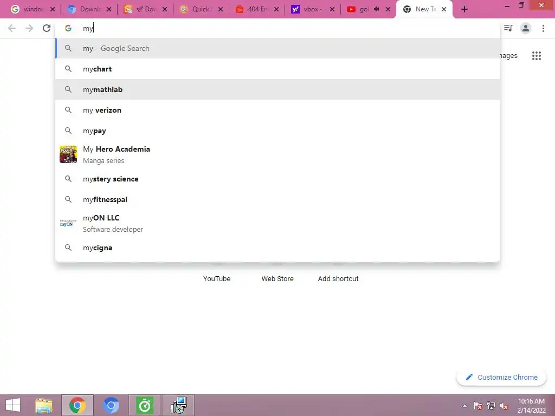Select the My Hero Academia suggestion
The width and height of the screenshot is (555, 416).
click(277, 154)
